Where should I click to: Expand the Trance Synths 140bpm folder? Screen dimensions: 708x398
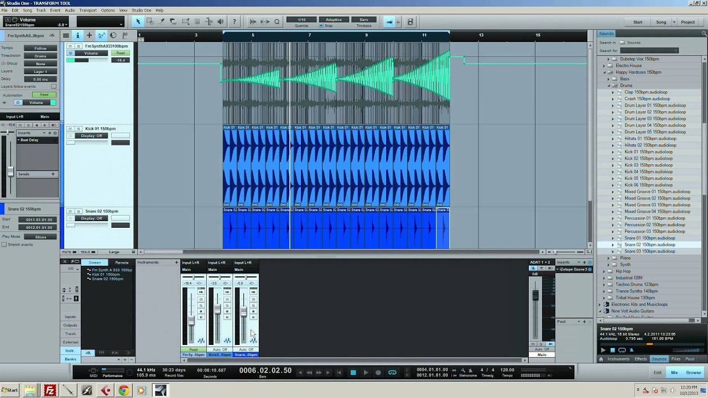[604, 291]
